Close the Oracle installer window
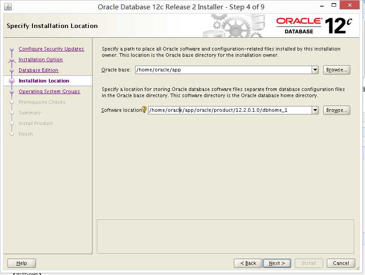This screenshot has width=365, height=275. tap(349, 5)
